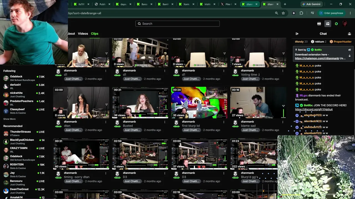Open options menu for 'first blurp lol' clip
355x199 pixels.
(224, 122)
